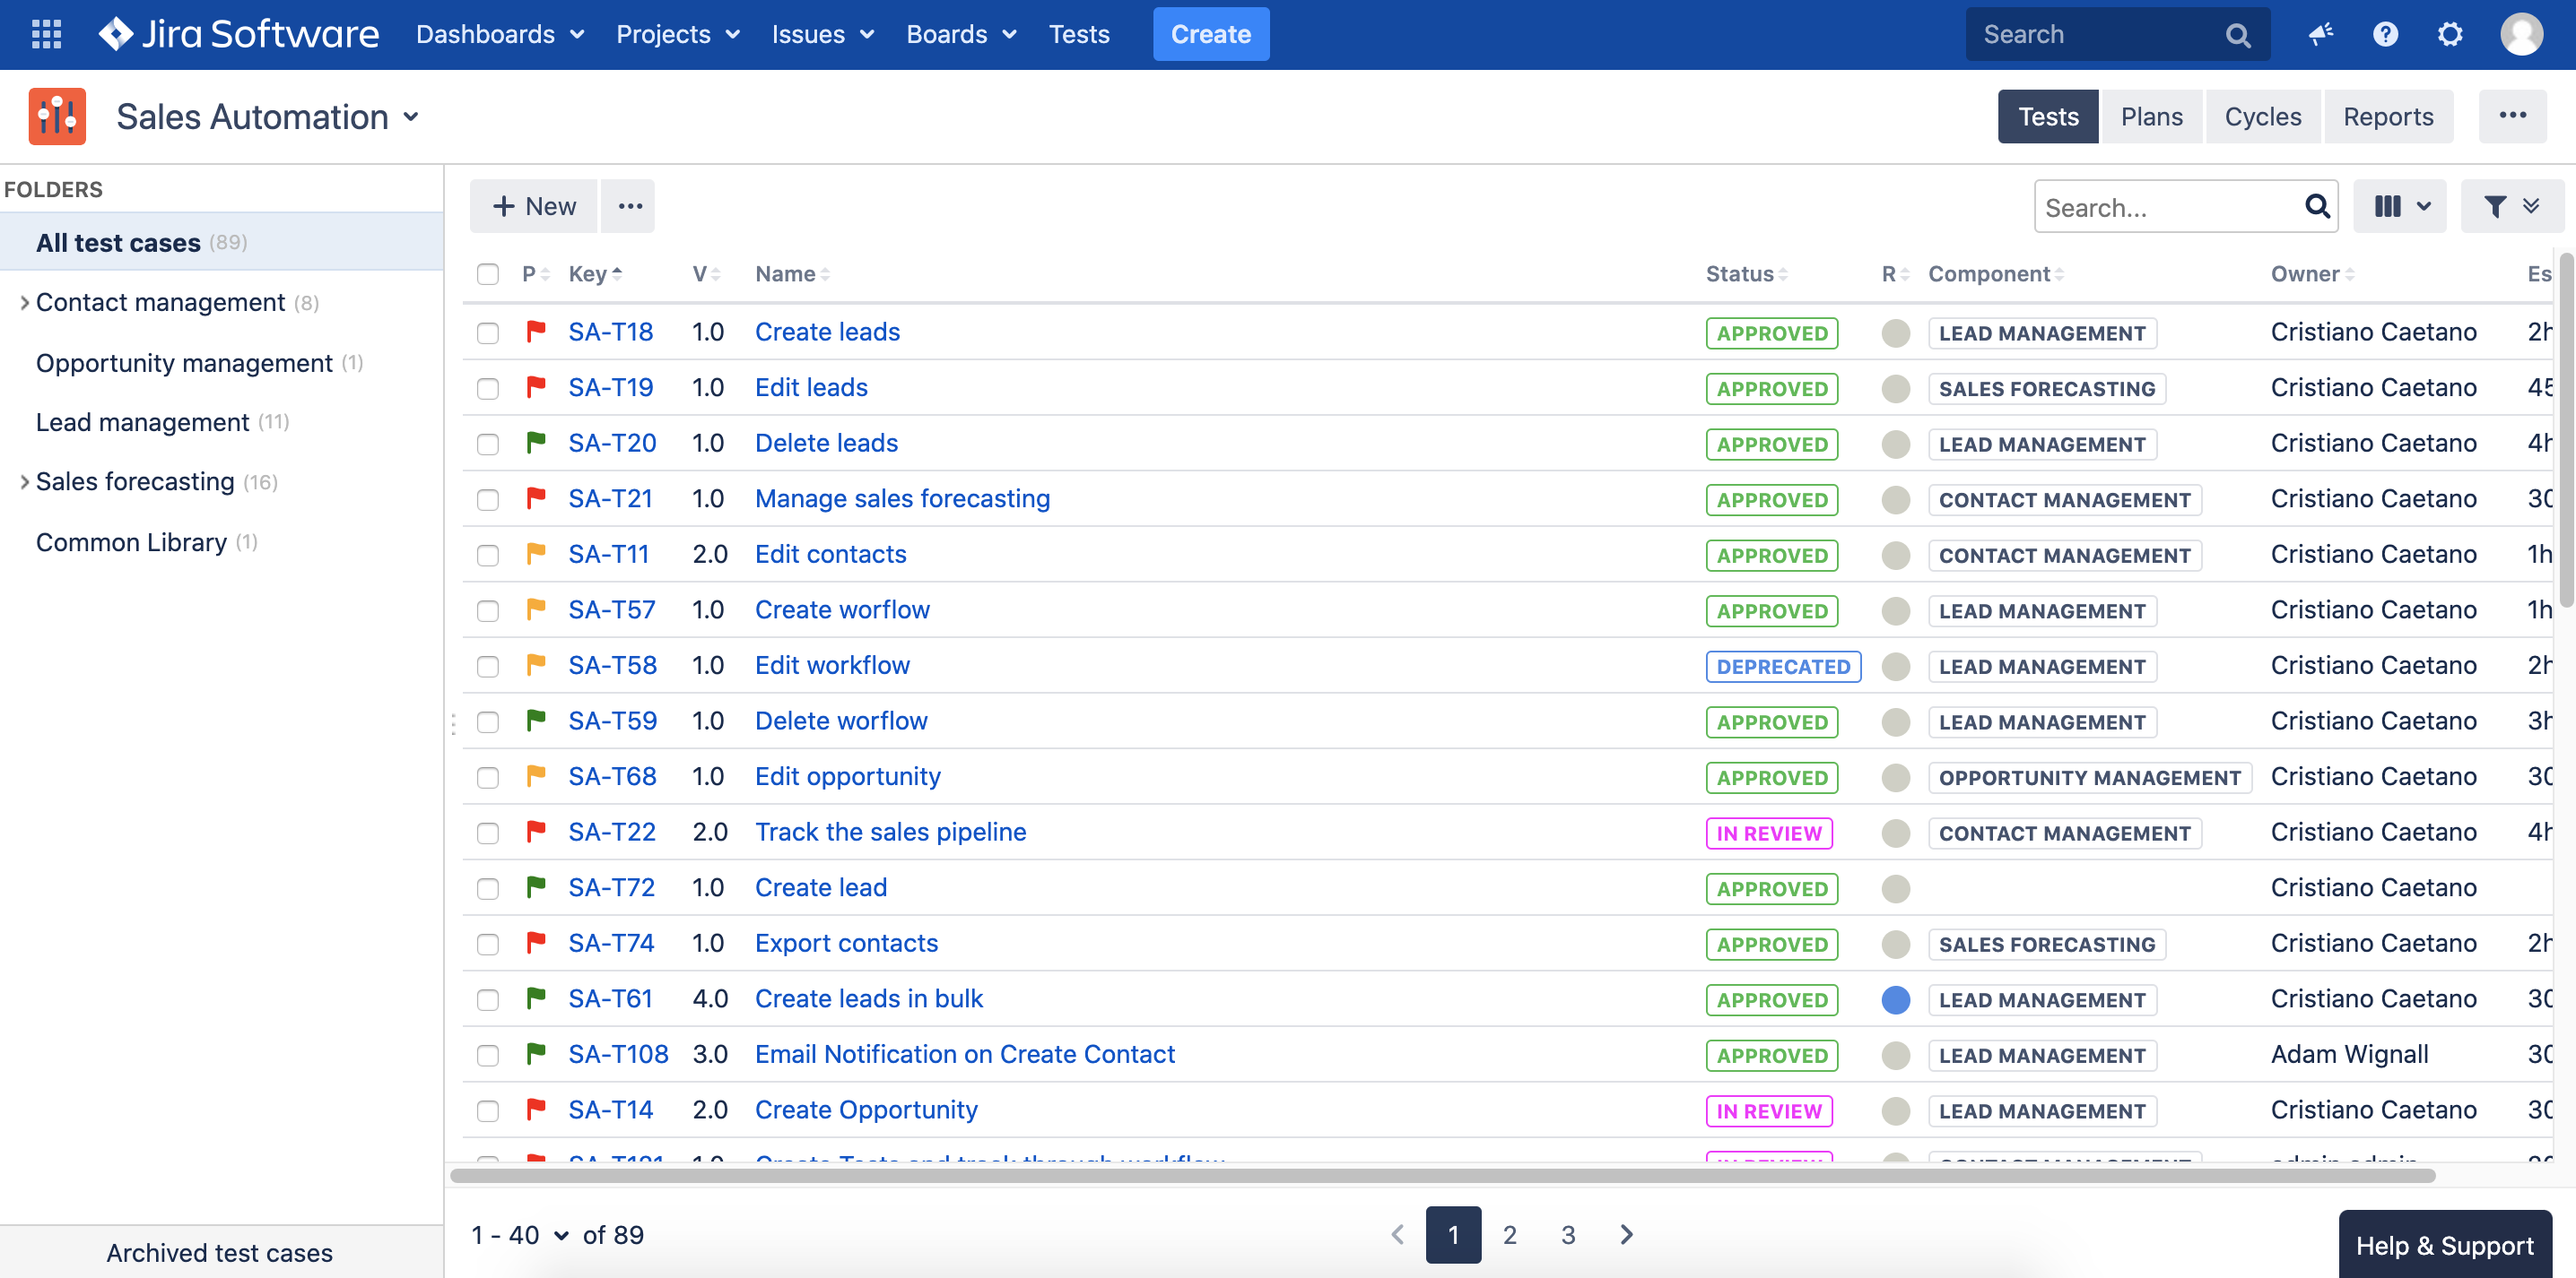Sort by the Status column header
The width and height of the screenshot is (2576, 1278).
coord(1745,273)
